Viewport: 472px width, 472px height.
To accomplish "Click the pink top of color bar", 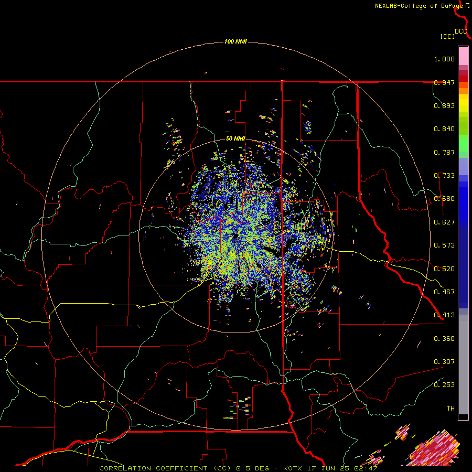I will [463, 56].
